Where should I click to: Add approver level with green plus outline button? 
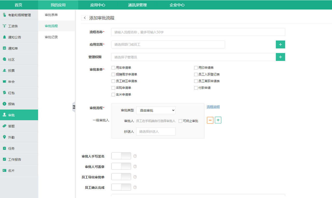218,120
